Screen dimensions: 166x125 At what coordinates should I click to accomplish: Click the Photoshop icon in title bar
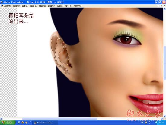click(x=2, y=2)
